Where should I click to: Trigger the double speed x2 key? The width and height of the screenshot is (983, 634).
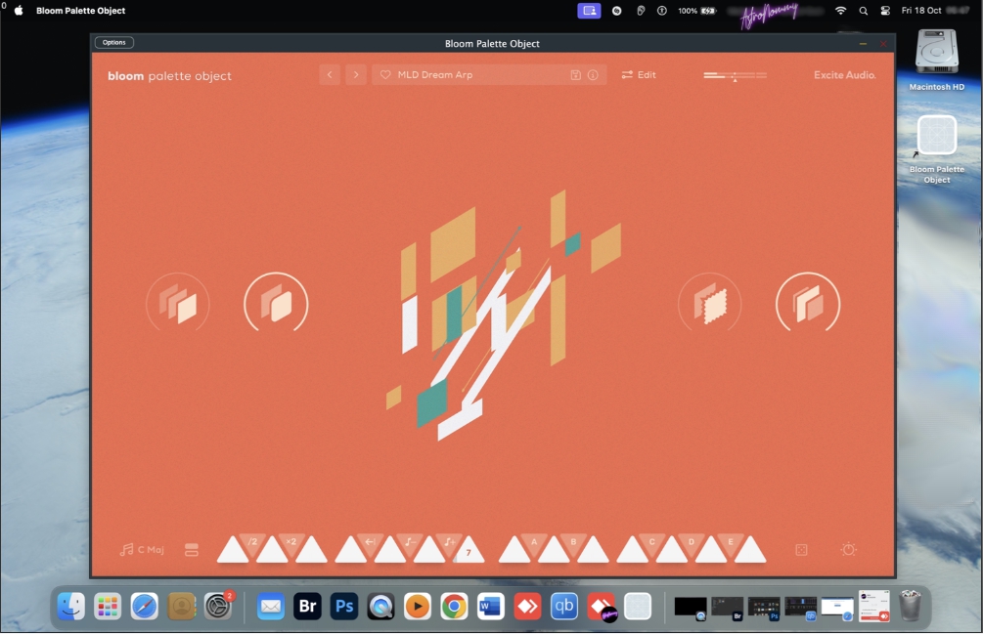(x=290, y=542)
